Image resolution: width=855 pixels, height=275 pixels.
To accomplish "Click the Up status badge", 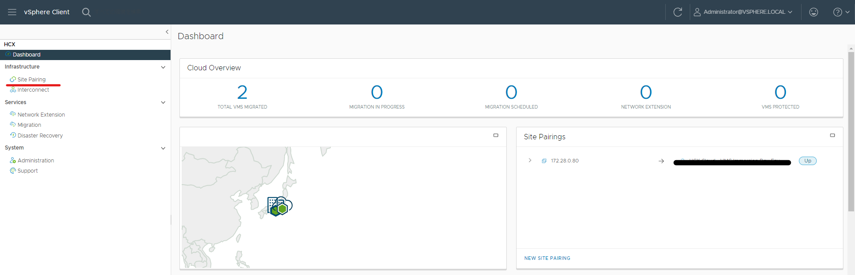I will pos(808,161).
